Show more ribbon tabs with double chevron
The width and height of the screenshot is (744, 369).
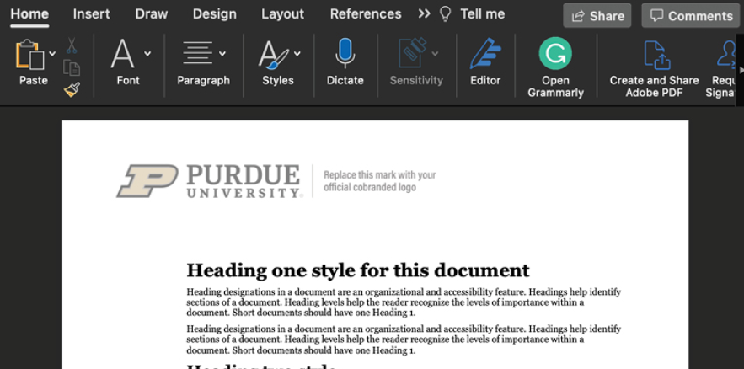(424, 14)
